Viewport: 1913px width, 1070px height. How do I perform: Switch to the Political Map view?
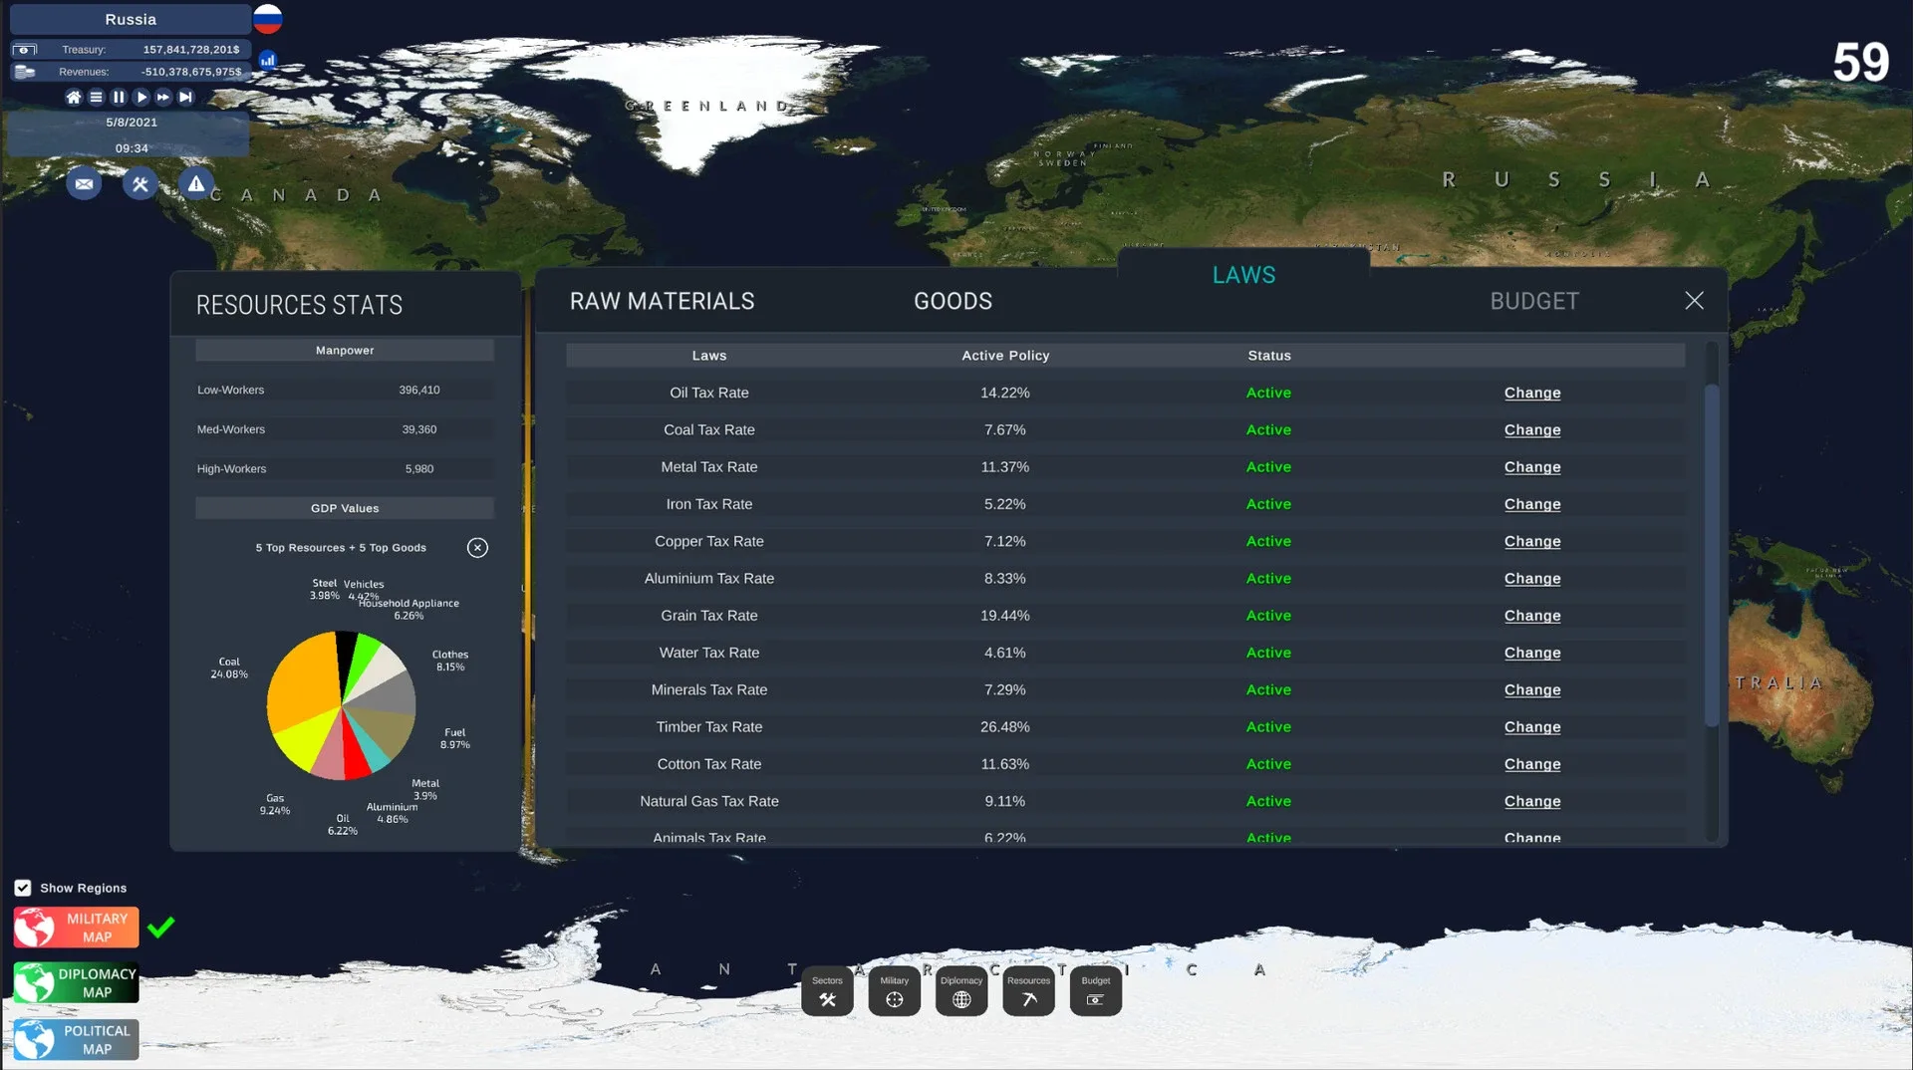[77, 1039]
